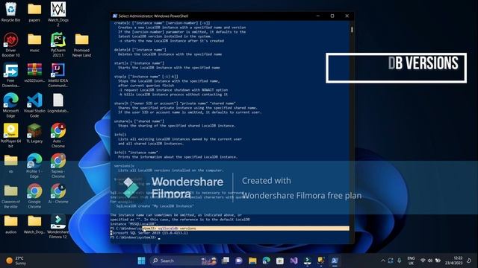
Task: Open Teams Chat from the taskbar
Action: [x=239, y=261]
